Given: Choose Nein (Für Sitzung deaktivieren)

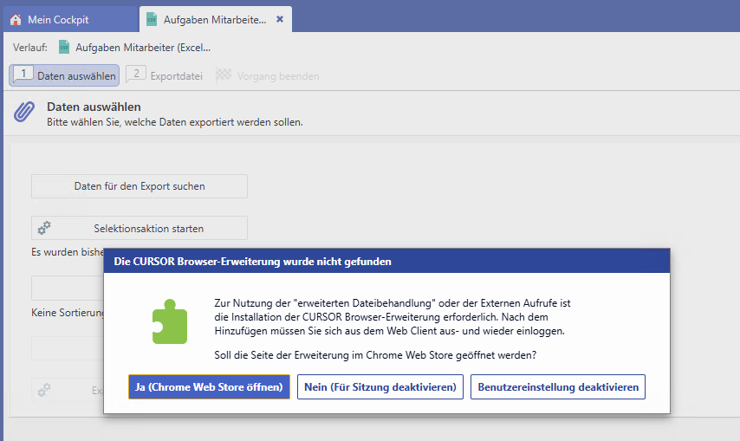Looking at the screenshot, I should click(380, 387).
